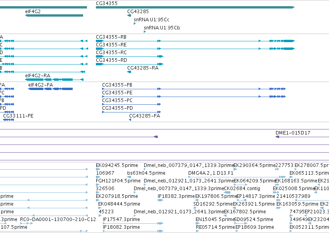Select the 45223 feature label
This screenshot has width=329, height=233.
coord(106,212)
